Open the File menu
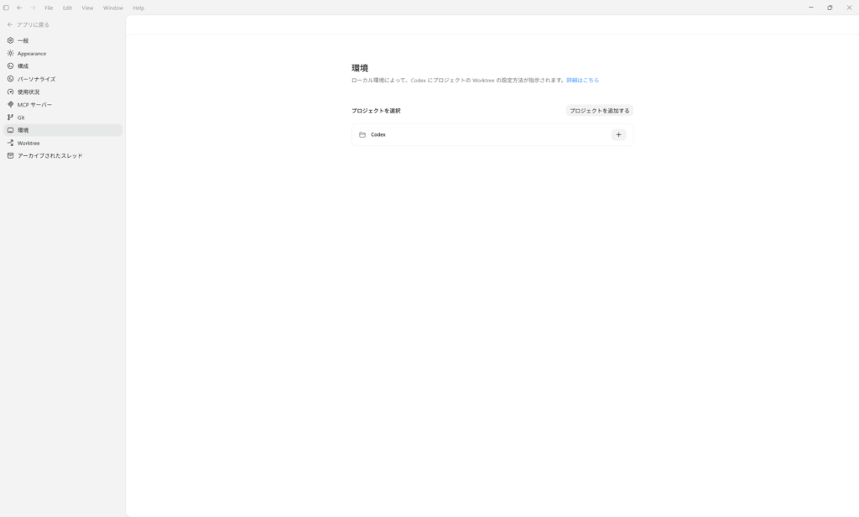This screenshot has width=859, height=517. (49, 8)
